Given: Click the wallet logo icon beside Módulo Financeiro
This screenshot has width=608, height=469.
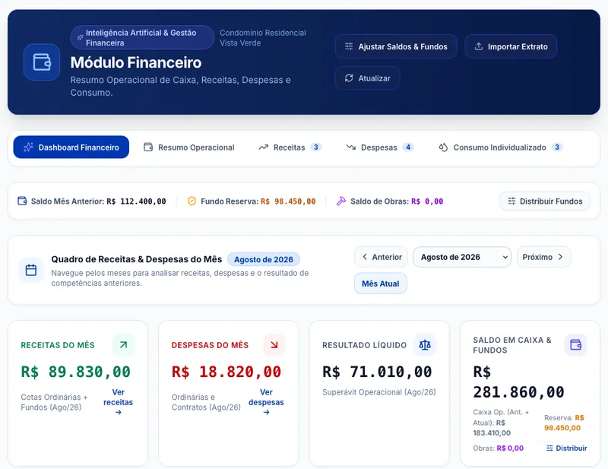Looking at the screenshot, I should tap(42, 62).
